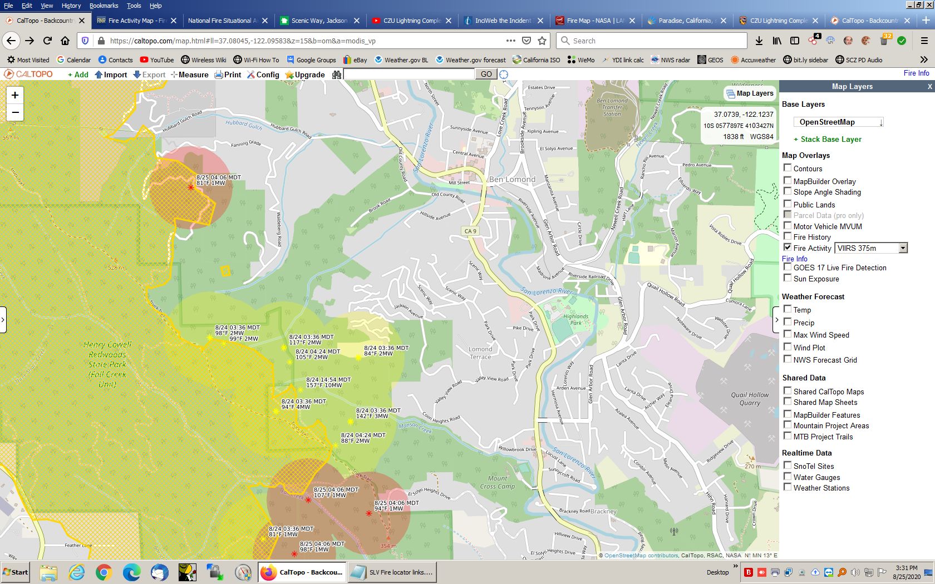Click the Firefox home button
This screenshot has height=584, width=935.
tap(65, 41)
